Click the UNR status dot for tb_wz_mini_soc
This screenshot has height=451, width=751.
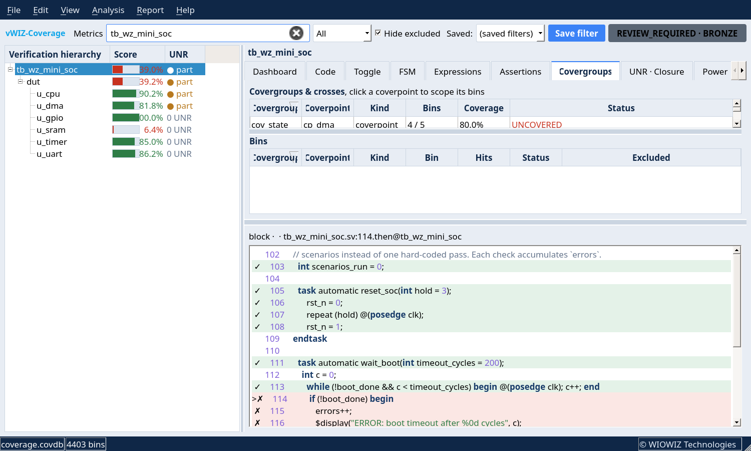click(x=170, y=70)
